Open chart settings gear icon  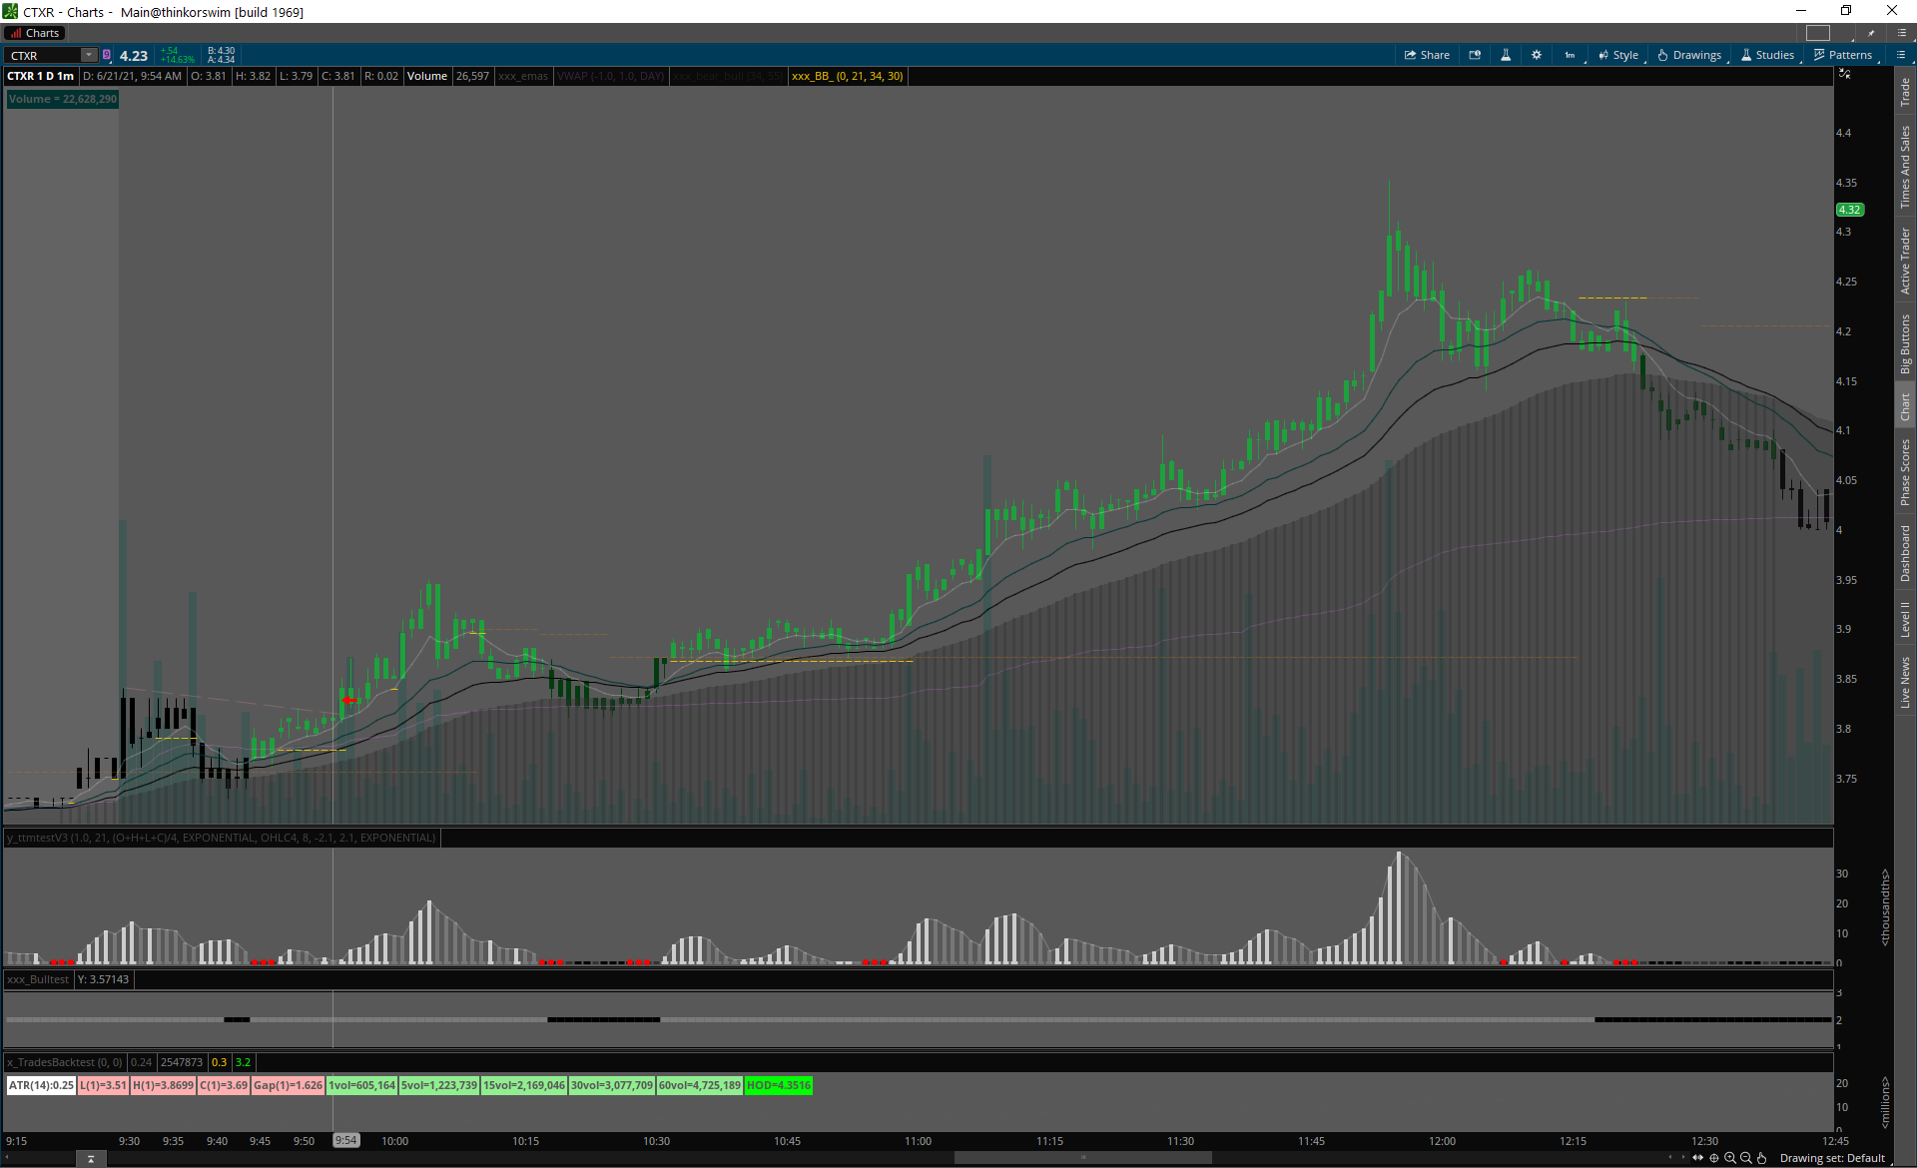[x=1537, y=55]
